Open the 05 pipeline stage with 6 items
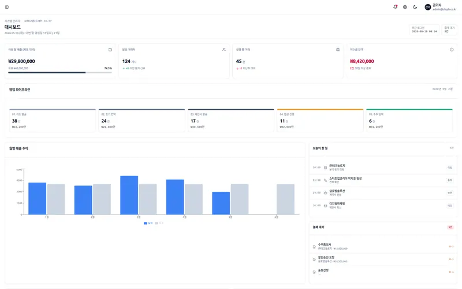 tap(409, 120)
